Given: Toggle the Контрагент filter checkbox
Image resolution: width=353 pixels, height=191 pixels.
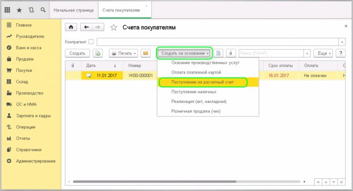Looking at the screenshot, I should [91, 42].
